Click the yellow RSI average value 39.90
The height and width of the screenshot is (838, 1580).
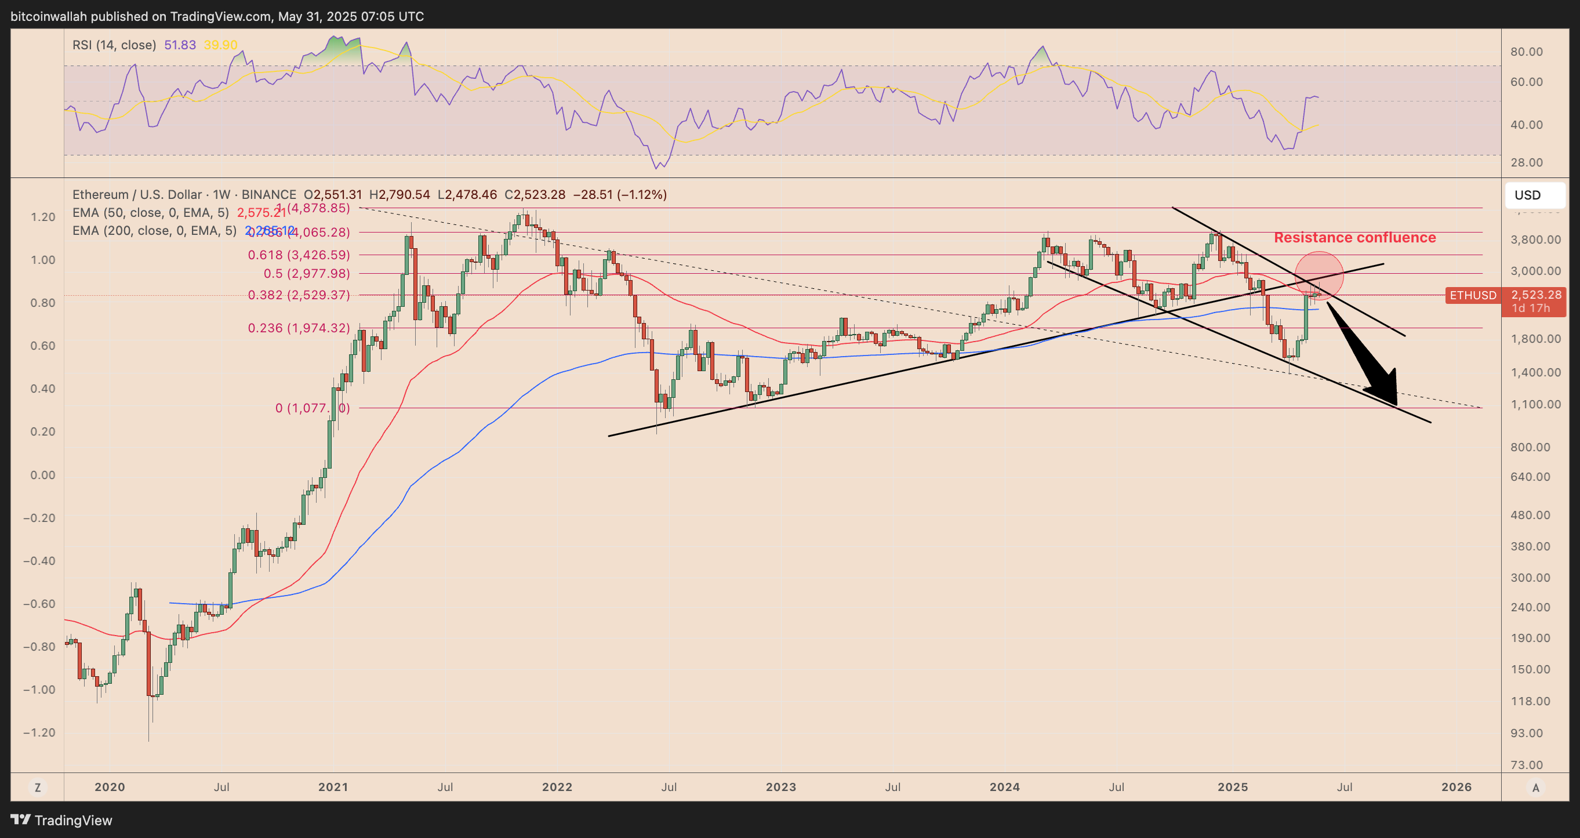click(222, 44)
